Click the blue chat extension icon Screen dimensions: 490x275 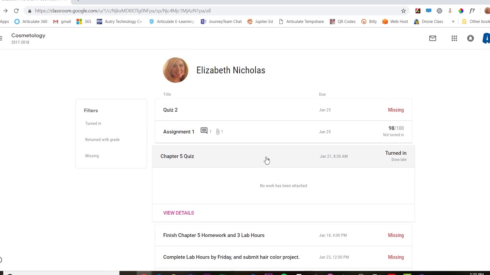(x=429, y=11)
